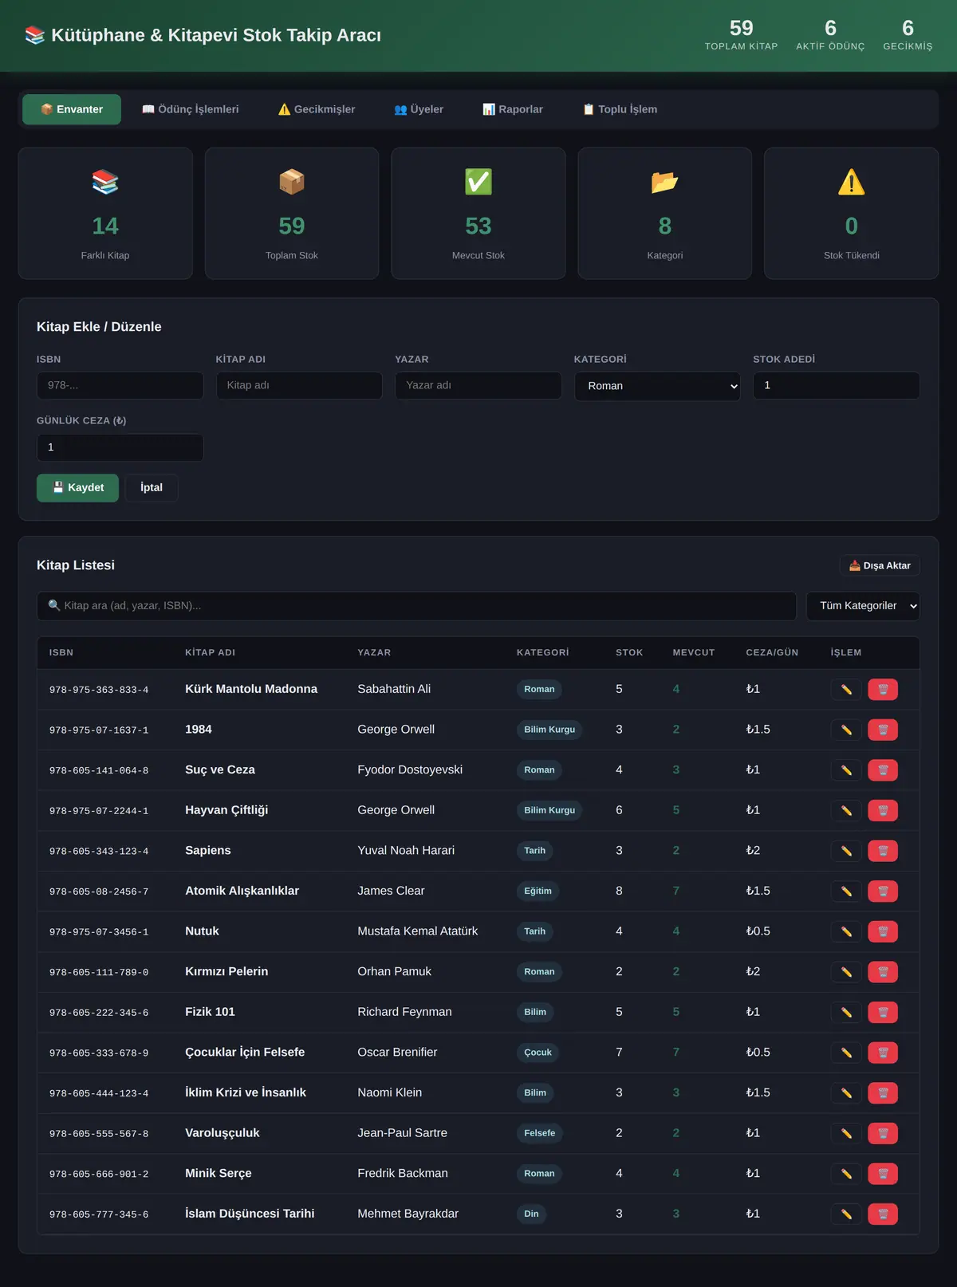Delete Kırmızı Pelerin from the list
This screenshot has width=957, height=1287.
883,972
